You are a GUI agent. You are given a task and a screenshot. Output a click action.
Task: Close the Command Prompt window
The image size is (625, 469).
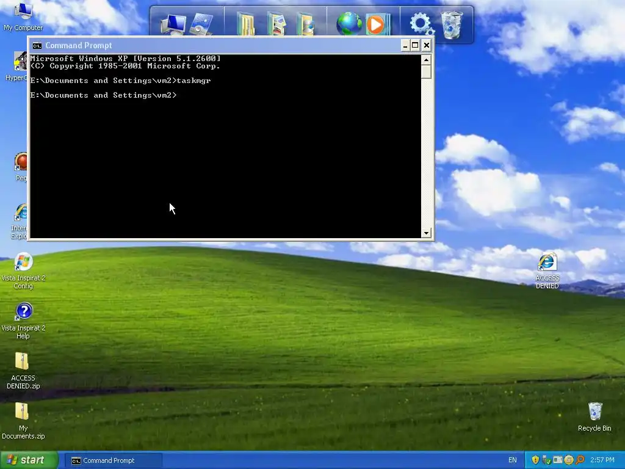427,45
